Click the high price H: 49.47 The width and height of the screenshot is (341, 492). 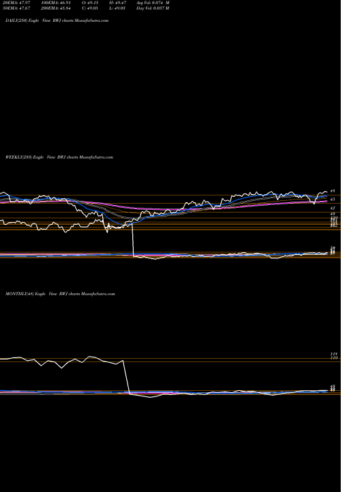click(119, 3)
